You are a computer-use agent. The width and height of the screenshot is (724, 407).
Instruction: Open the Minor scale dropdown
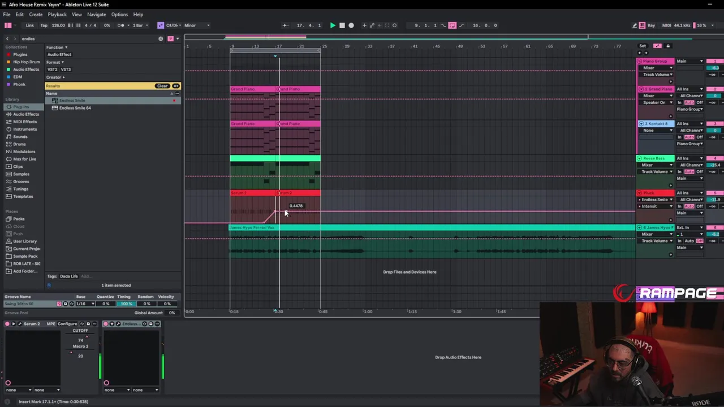click(196, 25)
